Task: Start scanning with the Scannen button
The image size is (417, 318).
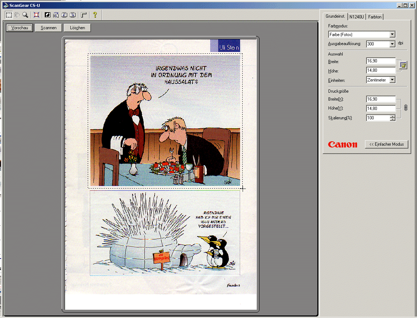Action: click(x=49, y=28)
